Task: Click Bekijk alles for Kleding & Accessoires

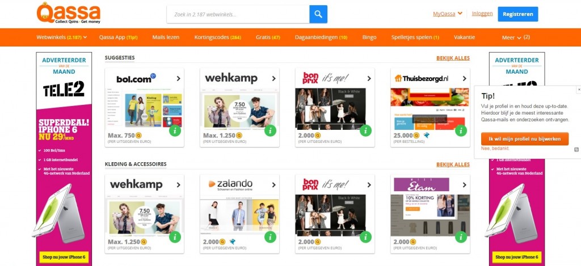Action: tap(453, 164)
